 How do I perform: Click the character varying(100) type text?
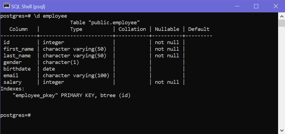click(x=76, y=76)
